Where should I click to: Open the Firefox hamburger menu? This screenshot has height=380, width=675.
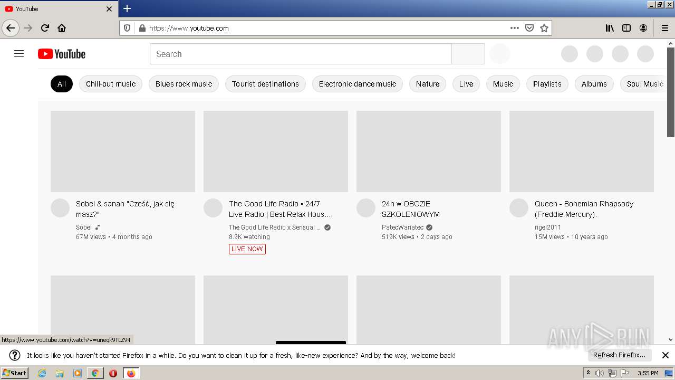point(664,28)
